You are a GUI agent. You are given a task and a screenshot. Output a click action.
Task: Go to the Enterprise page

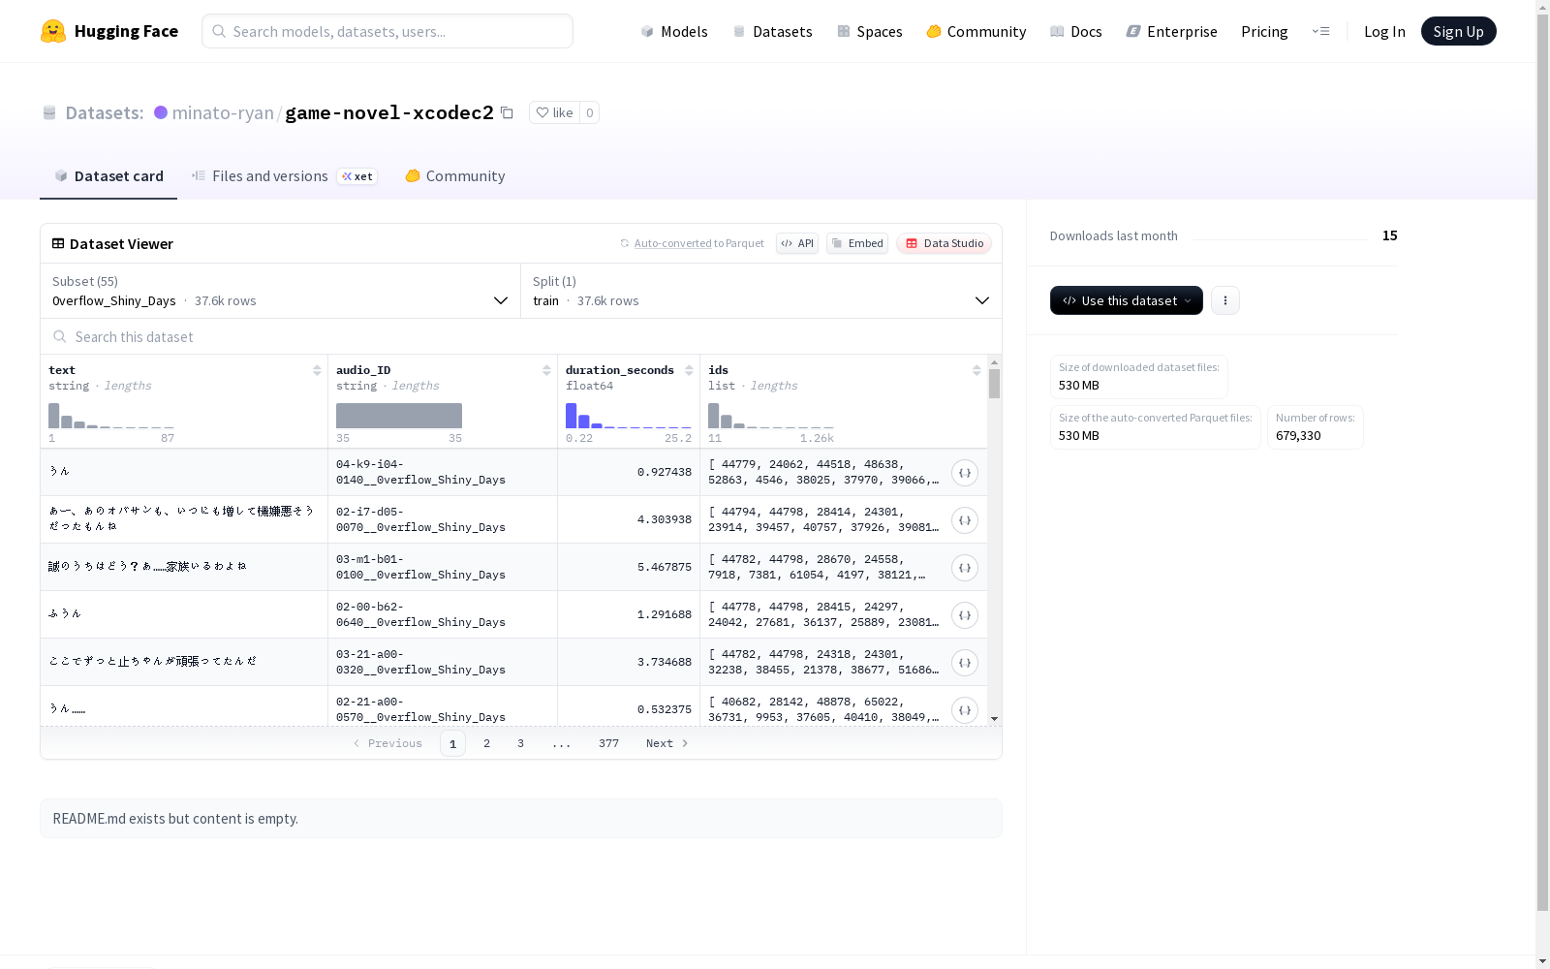1172,31
